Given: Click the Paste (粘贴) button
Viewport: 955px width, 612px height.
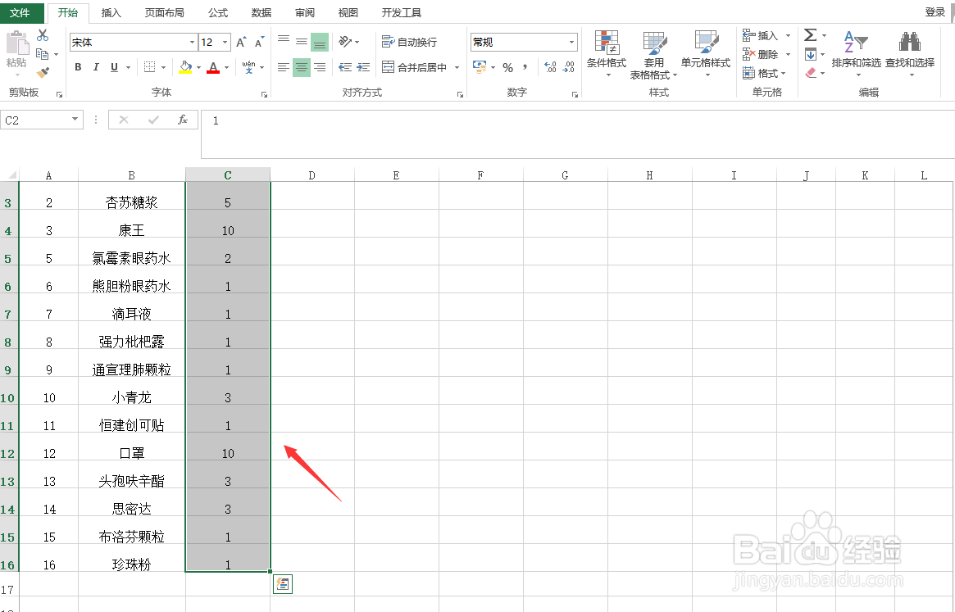Looking at the screenshot, I should click(x=16, y=53).
